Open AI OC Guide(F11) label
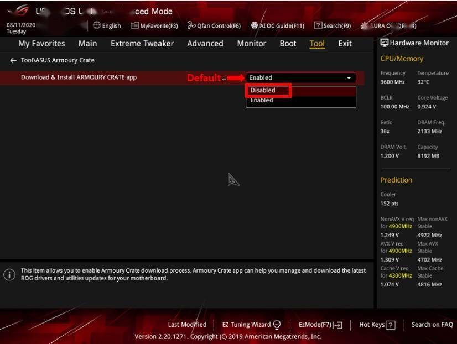The width and height of the screenshot is (457, 344). click(x=282, y=25)
